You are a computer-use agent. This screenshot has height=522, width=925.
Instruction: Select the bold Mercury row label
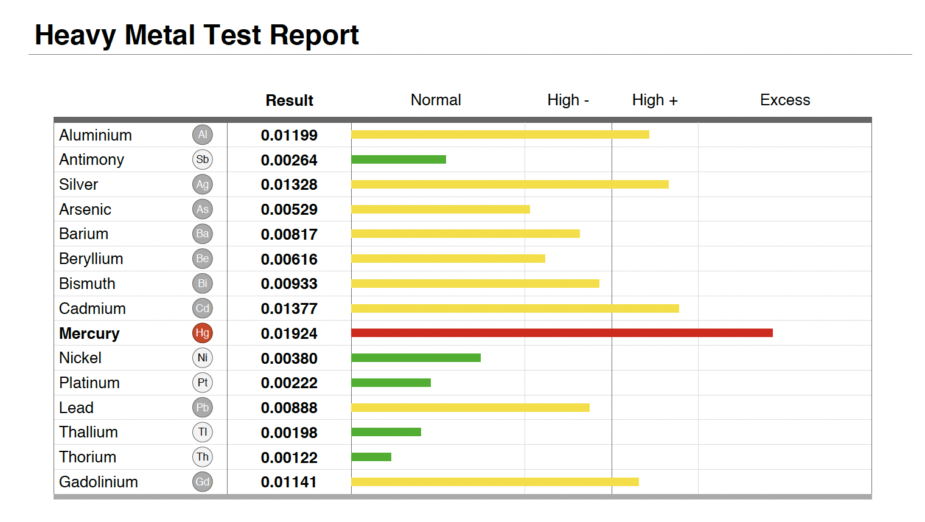(x=89, y=334)
